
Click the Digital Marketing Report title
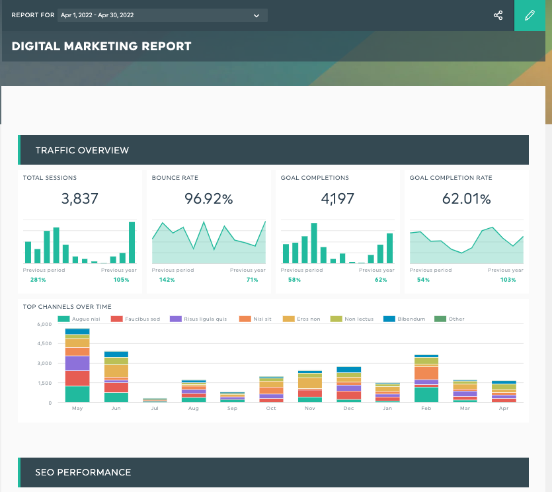101,46
